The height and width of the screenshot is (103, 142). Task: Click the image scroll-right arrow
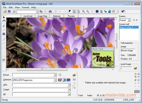click(113, 70)
